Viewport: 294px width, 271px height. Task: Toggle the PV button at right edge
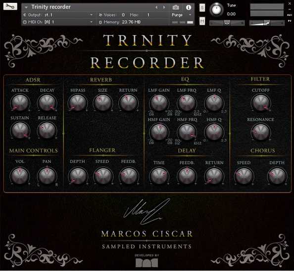click(290, 21)
